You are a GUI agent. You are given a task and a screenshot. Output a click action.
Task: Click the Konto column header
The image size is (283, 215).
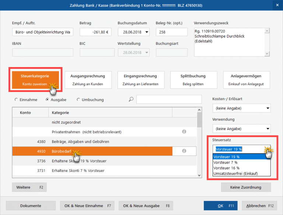pos(30,113)
